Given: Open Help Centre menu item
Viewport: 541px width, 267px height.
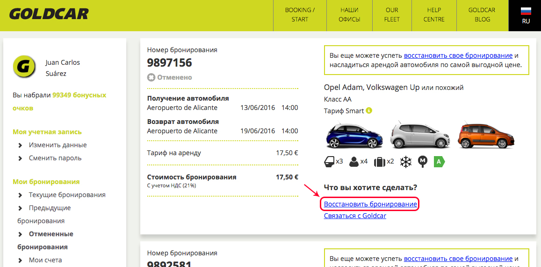Looking at the screenshot, I should (434, 15).
